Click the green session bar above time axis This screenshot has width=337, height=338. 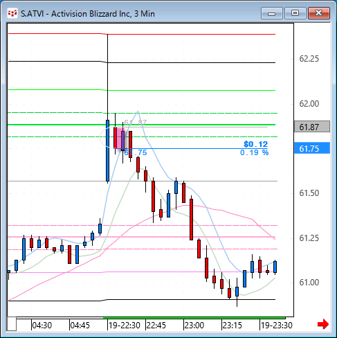pos(194,318)
